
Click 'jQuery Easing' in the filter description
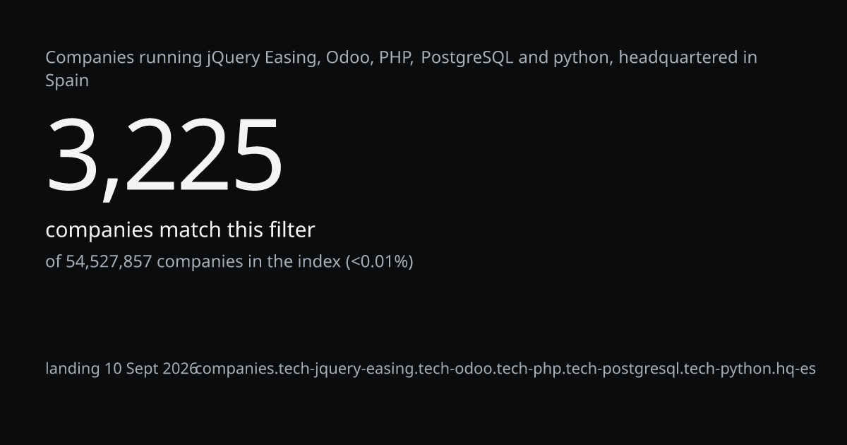tap(262, 58)
